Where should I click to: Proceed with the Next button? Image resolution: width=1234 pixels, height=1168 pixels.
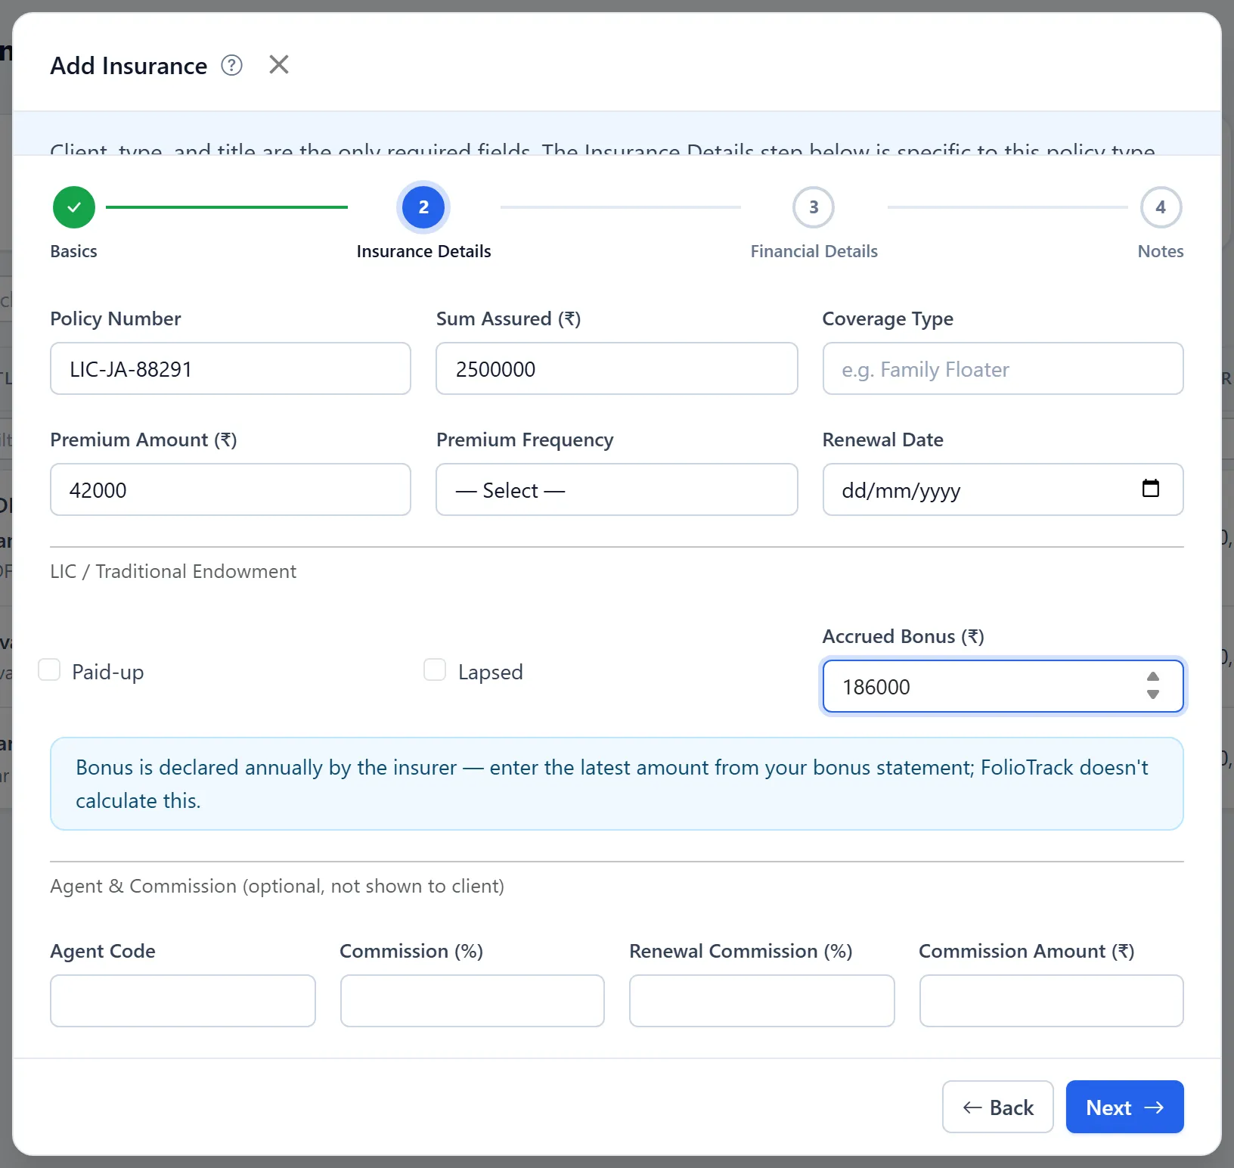point(1124,1107)
